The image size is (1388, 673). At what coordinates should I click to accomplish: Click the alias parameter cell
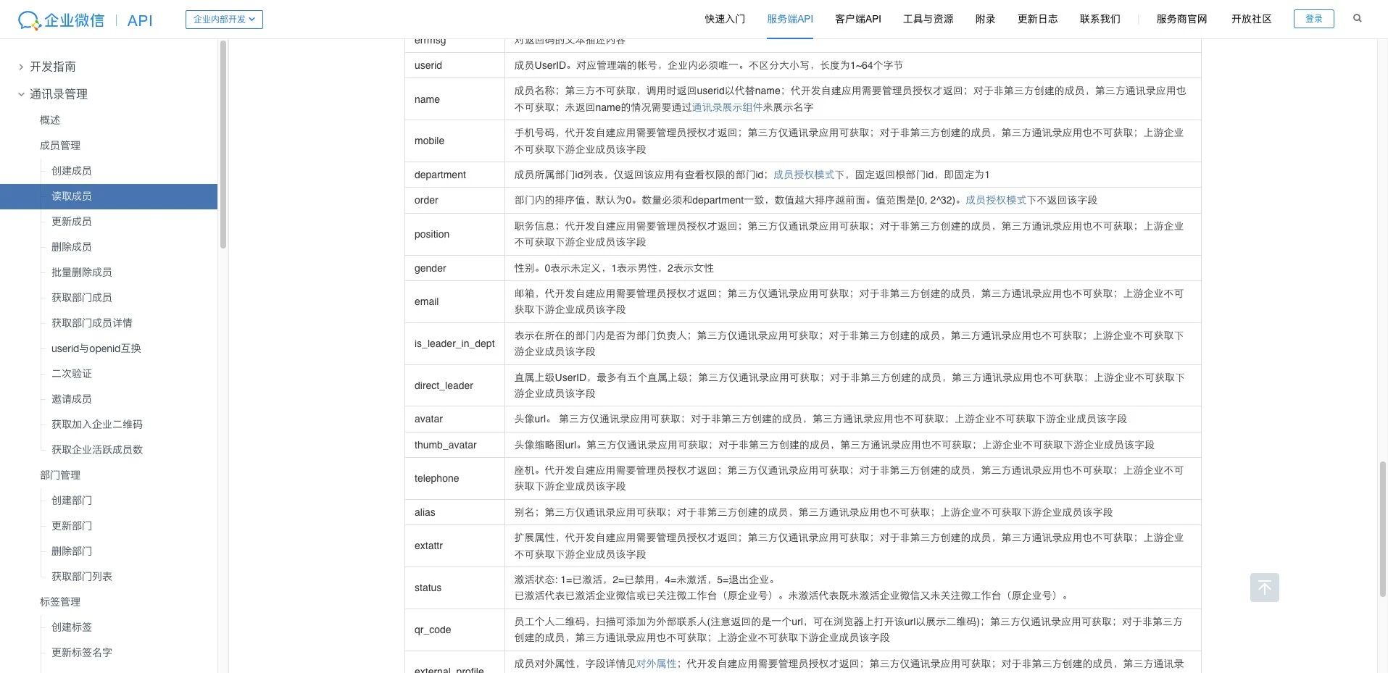[454, 512]
